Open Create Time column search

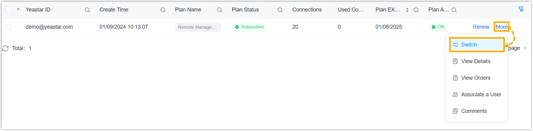click(163, 10)
